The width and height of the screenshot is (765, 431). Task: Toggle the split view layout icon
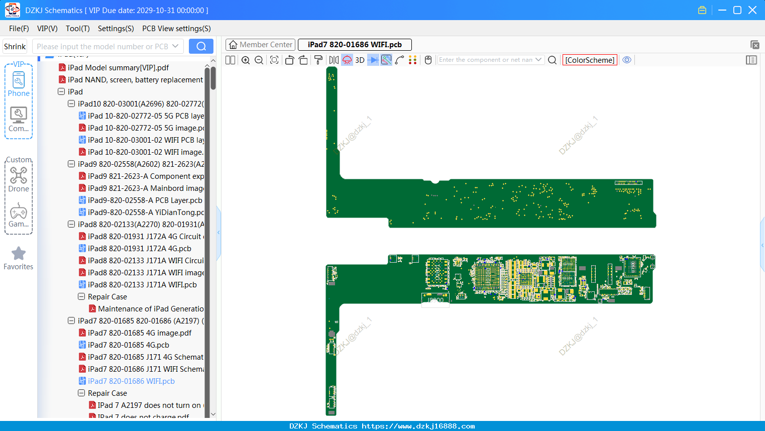click(230, 60)
